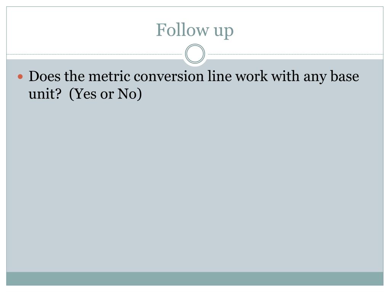
Task: Click the word "work" in the question
Action: [251, 76]
